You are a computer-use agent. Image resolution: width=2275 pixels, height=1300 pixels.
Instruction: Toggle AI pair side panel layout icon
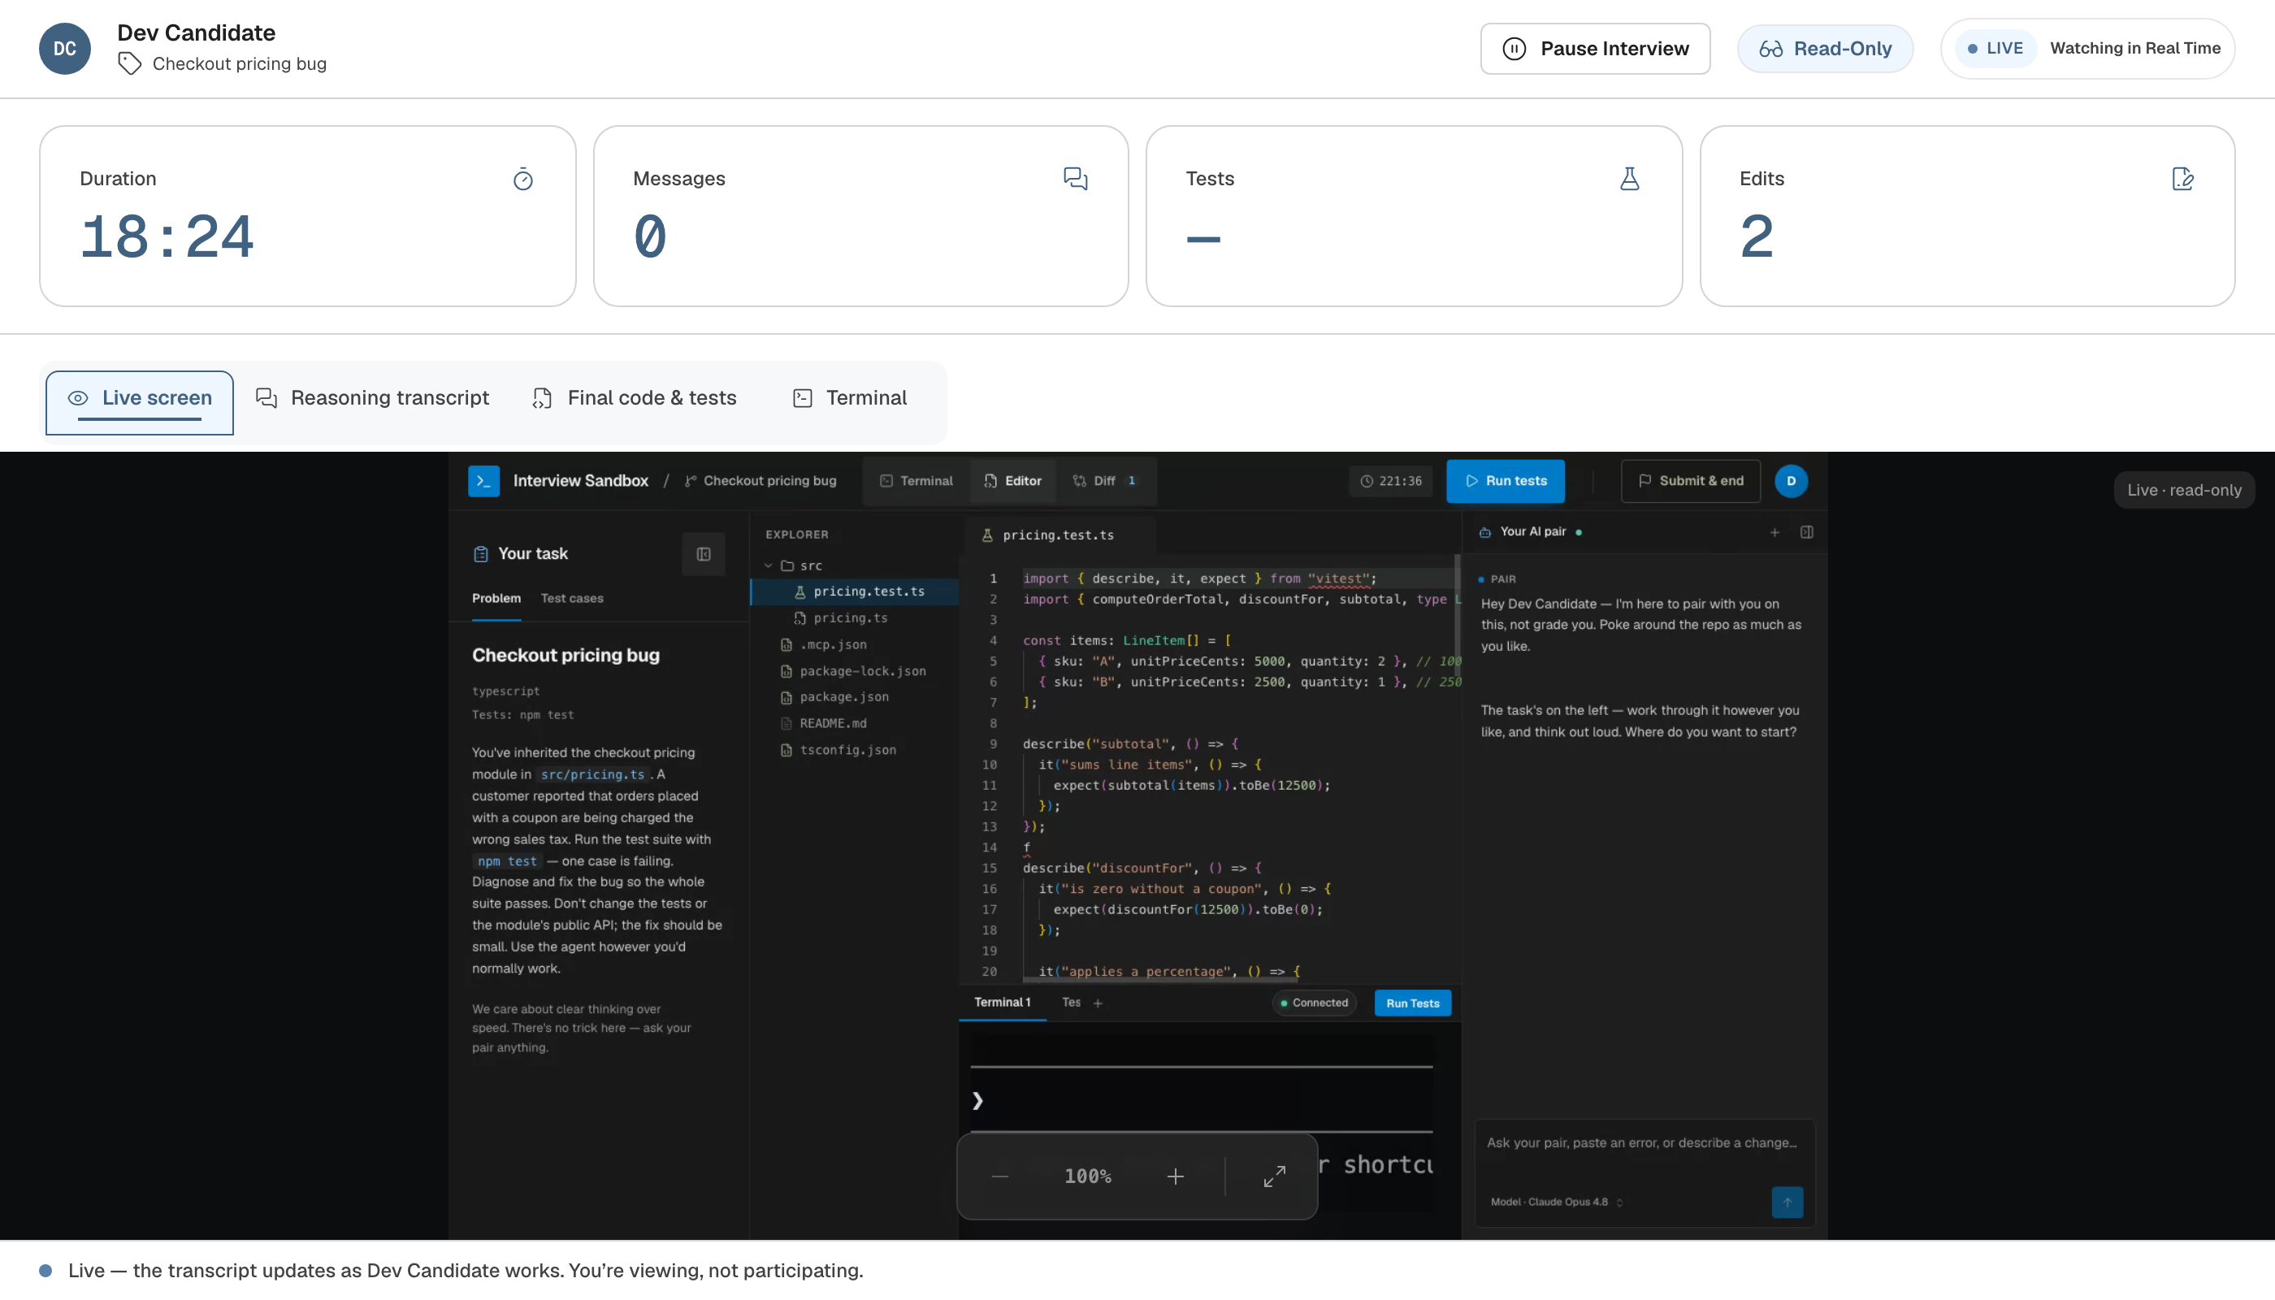1806,532
